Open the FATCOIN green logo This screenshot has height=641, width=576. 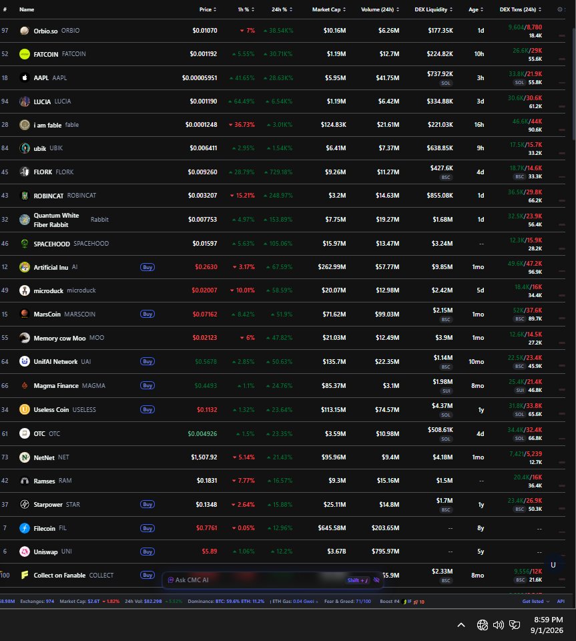25,54
